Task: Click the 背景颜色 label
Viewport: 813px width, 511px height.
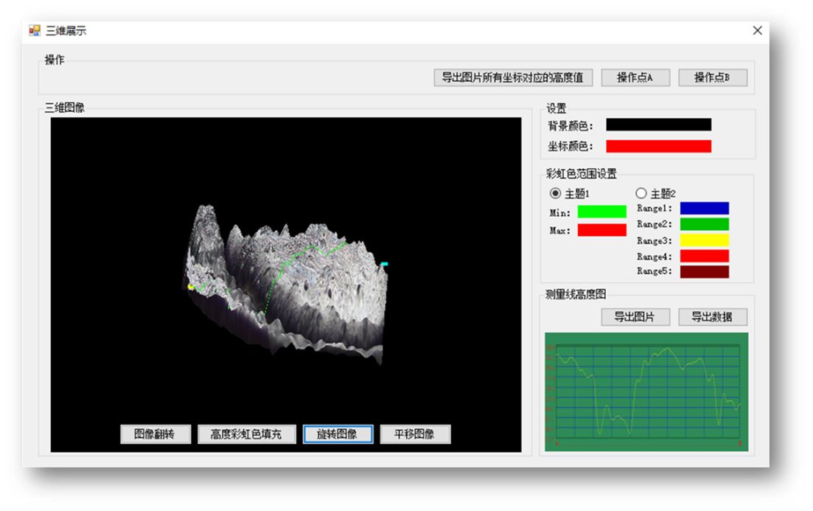Action: click(571, 126)
